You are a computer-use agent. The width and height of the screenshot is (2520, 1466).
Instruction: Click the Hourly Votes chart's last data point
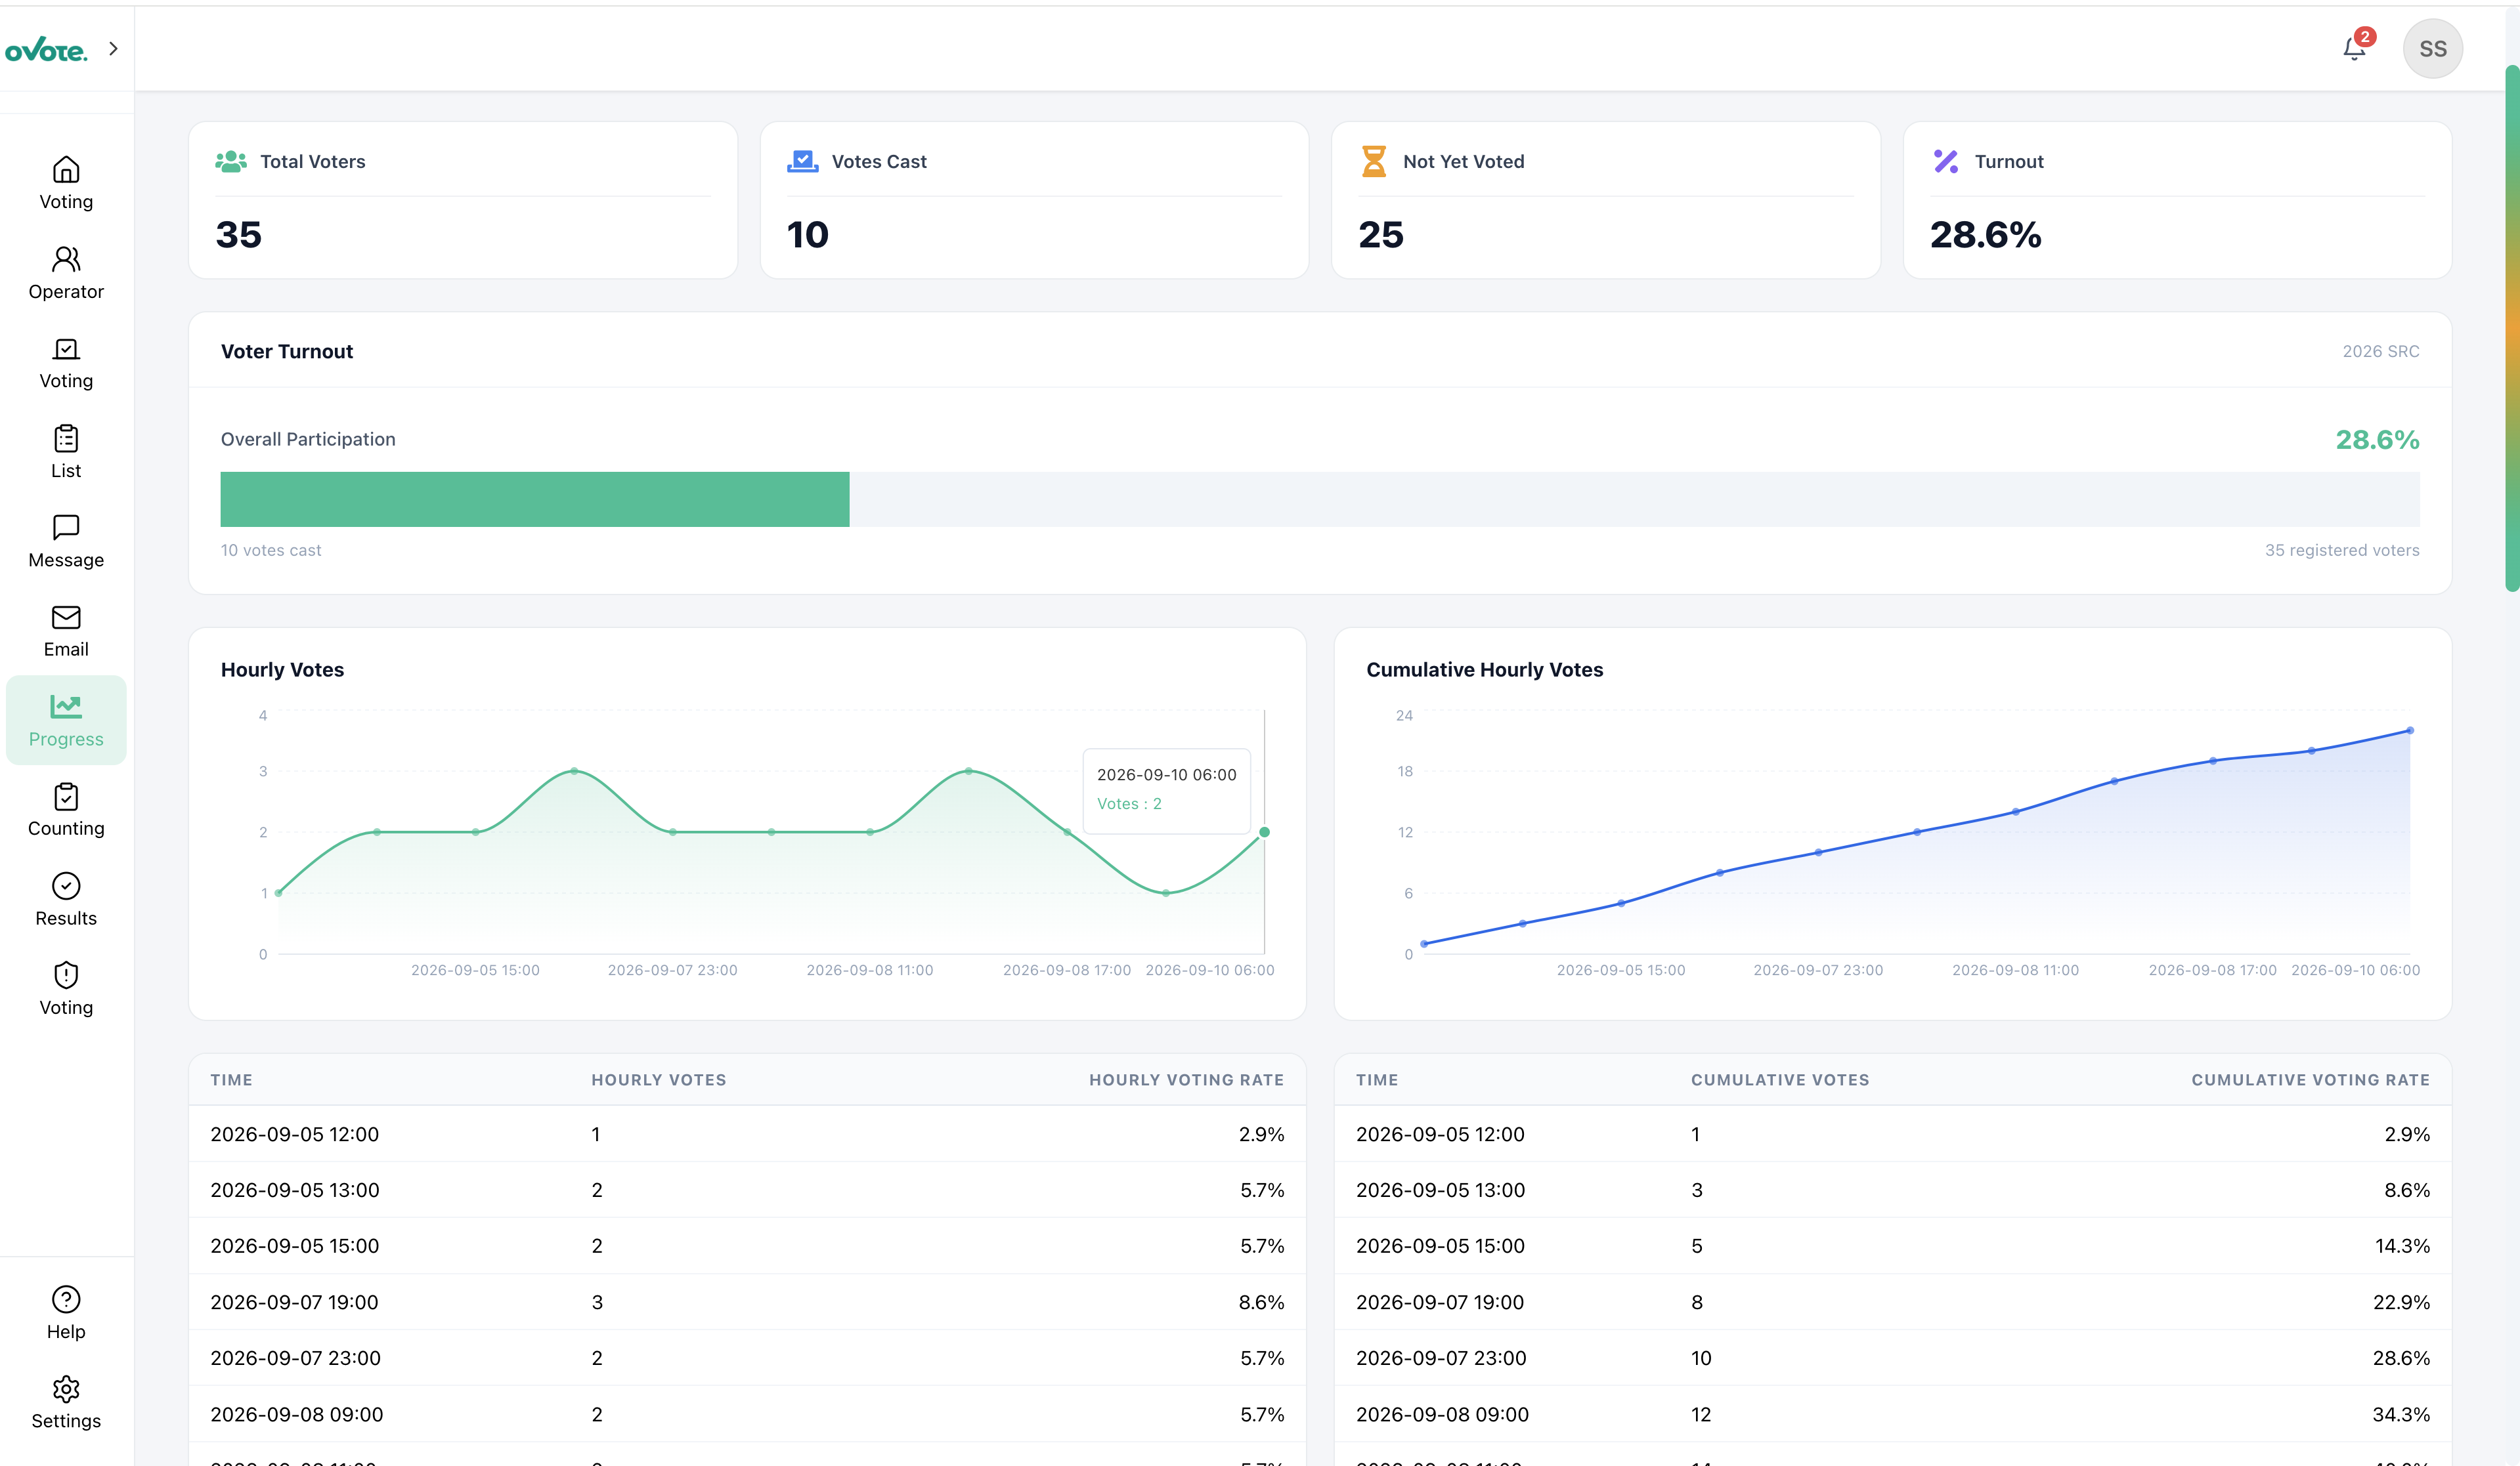(x=1264, y=831)
